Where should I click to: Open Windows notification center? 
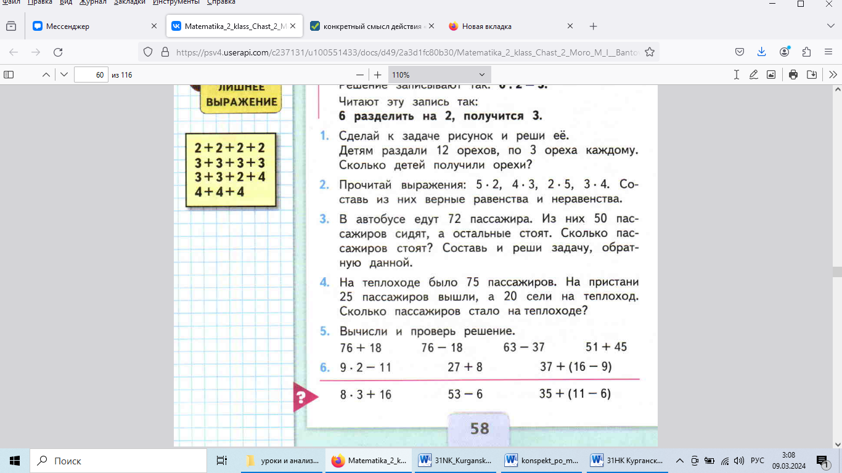[823, 460]
